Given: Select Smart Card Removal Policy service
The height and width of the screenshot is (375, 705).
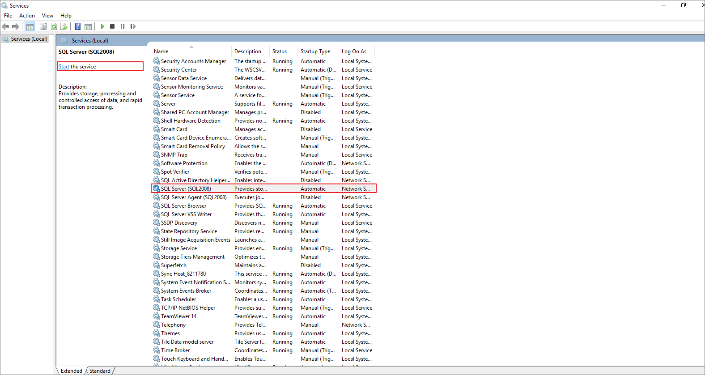Looking at the screenshot, I should (193, 146).
